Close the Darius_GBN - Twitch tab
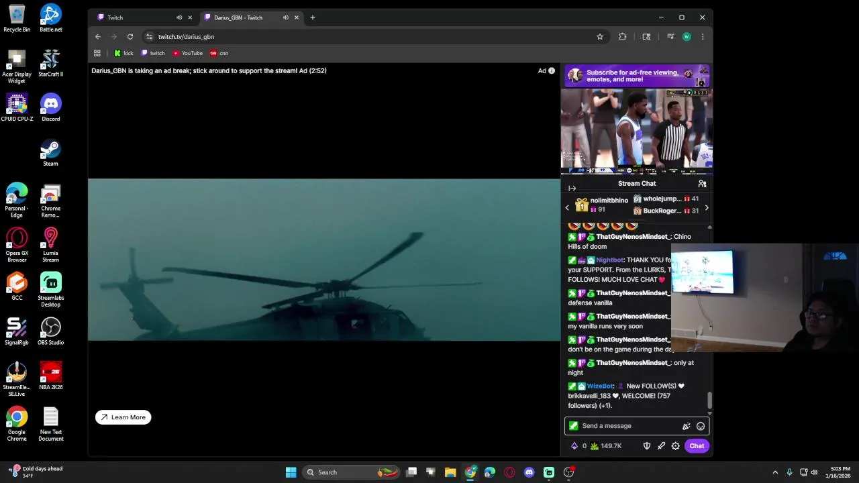859x483 pixels. point(296,17)
